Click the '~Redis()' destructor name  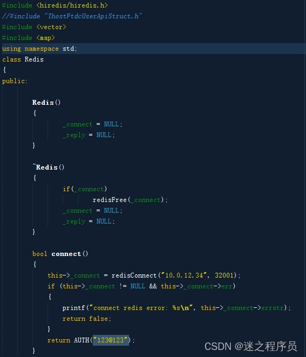coord(48,167)
